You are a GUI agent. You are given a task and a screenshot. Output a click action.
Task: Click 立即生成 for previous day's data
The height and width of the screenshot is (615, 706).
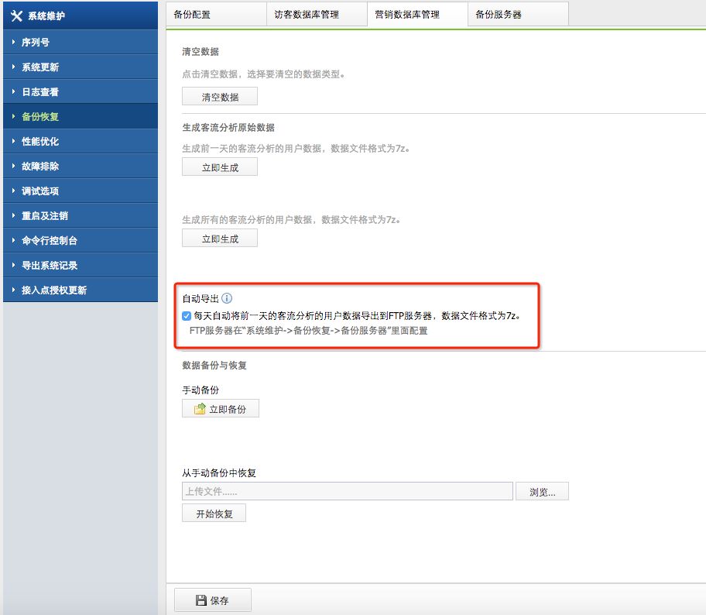tap(220, 167)
